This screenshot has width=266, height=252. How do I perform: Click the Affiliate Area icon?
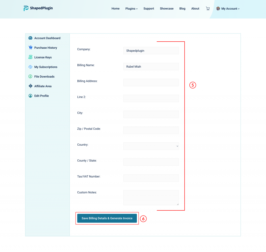pyautogui.click(x=30, y=86)
